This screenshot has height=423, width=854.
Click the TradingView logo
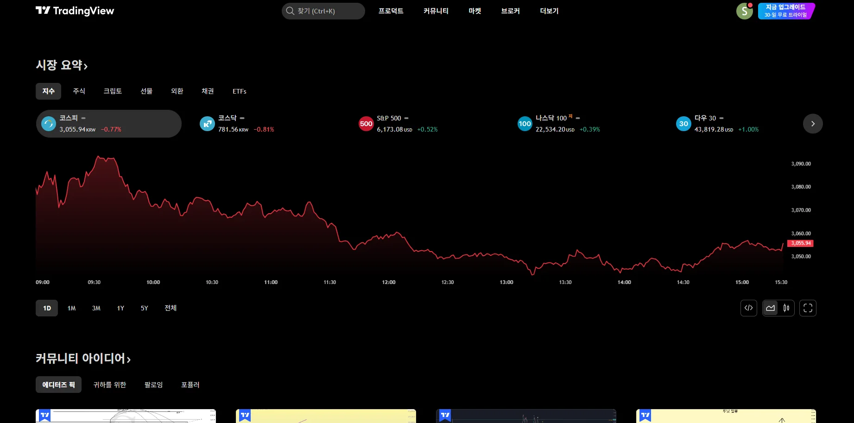pyautogui.click(x=75, y=11)
